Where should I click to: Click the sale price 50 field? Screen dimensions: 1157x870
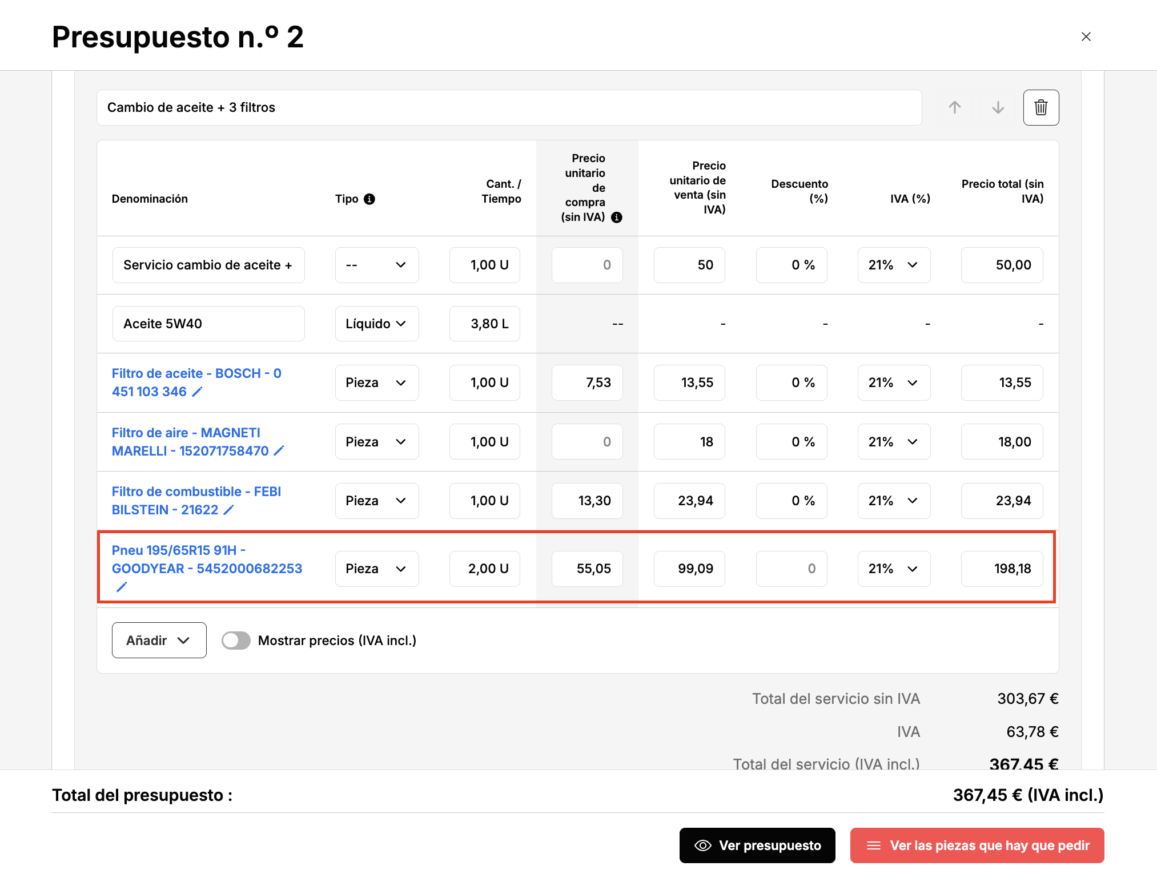689,265
